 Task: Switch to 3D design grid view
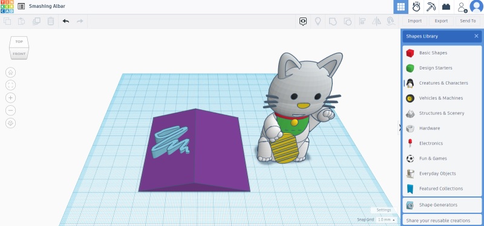[401, 7]
